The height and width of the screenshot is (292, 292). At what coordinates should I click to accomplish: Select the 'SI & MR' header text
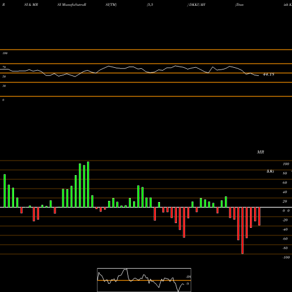click(x=31, y=5)
